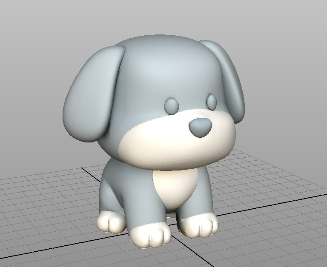Select the white front paw below the far ear
The image size is (327, 267).
(198, 226)
